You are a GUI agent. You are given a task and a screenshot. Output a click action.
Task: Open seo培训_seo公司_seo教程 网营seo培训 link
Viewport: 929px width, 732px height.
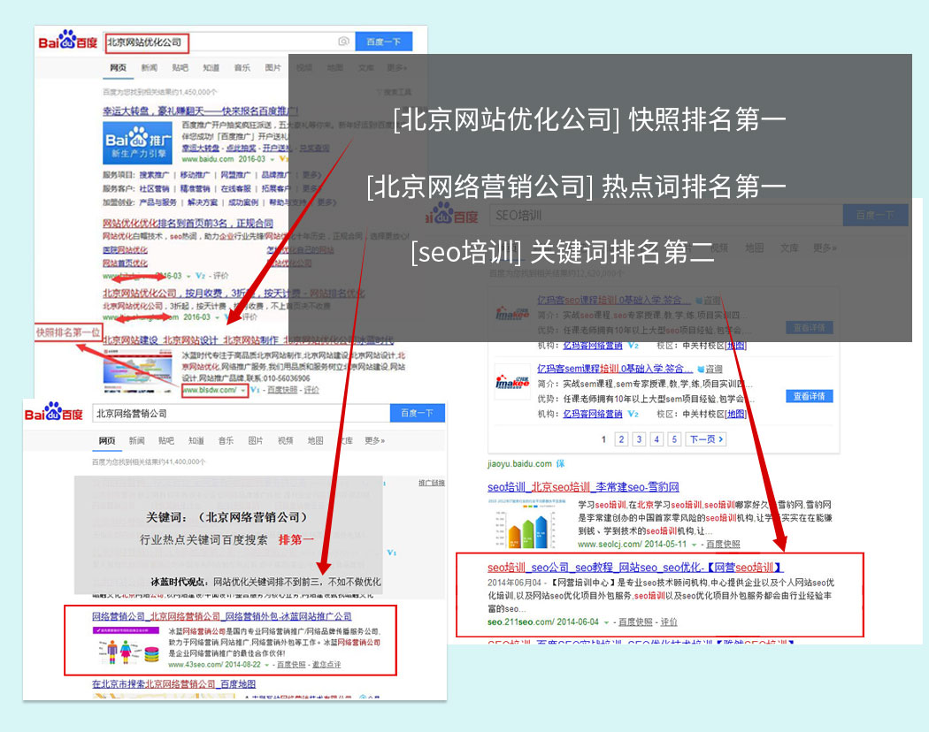635,568
